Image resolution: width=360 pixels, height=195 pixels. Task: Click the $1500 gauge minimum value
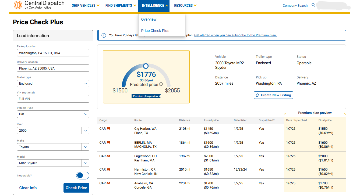(120, 91)
